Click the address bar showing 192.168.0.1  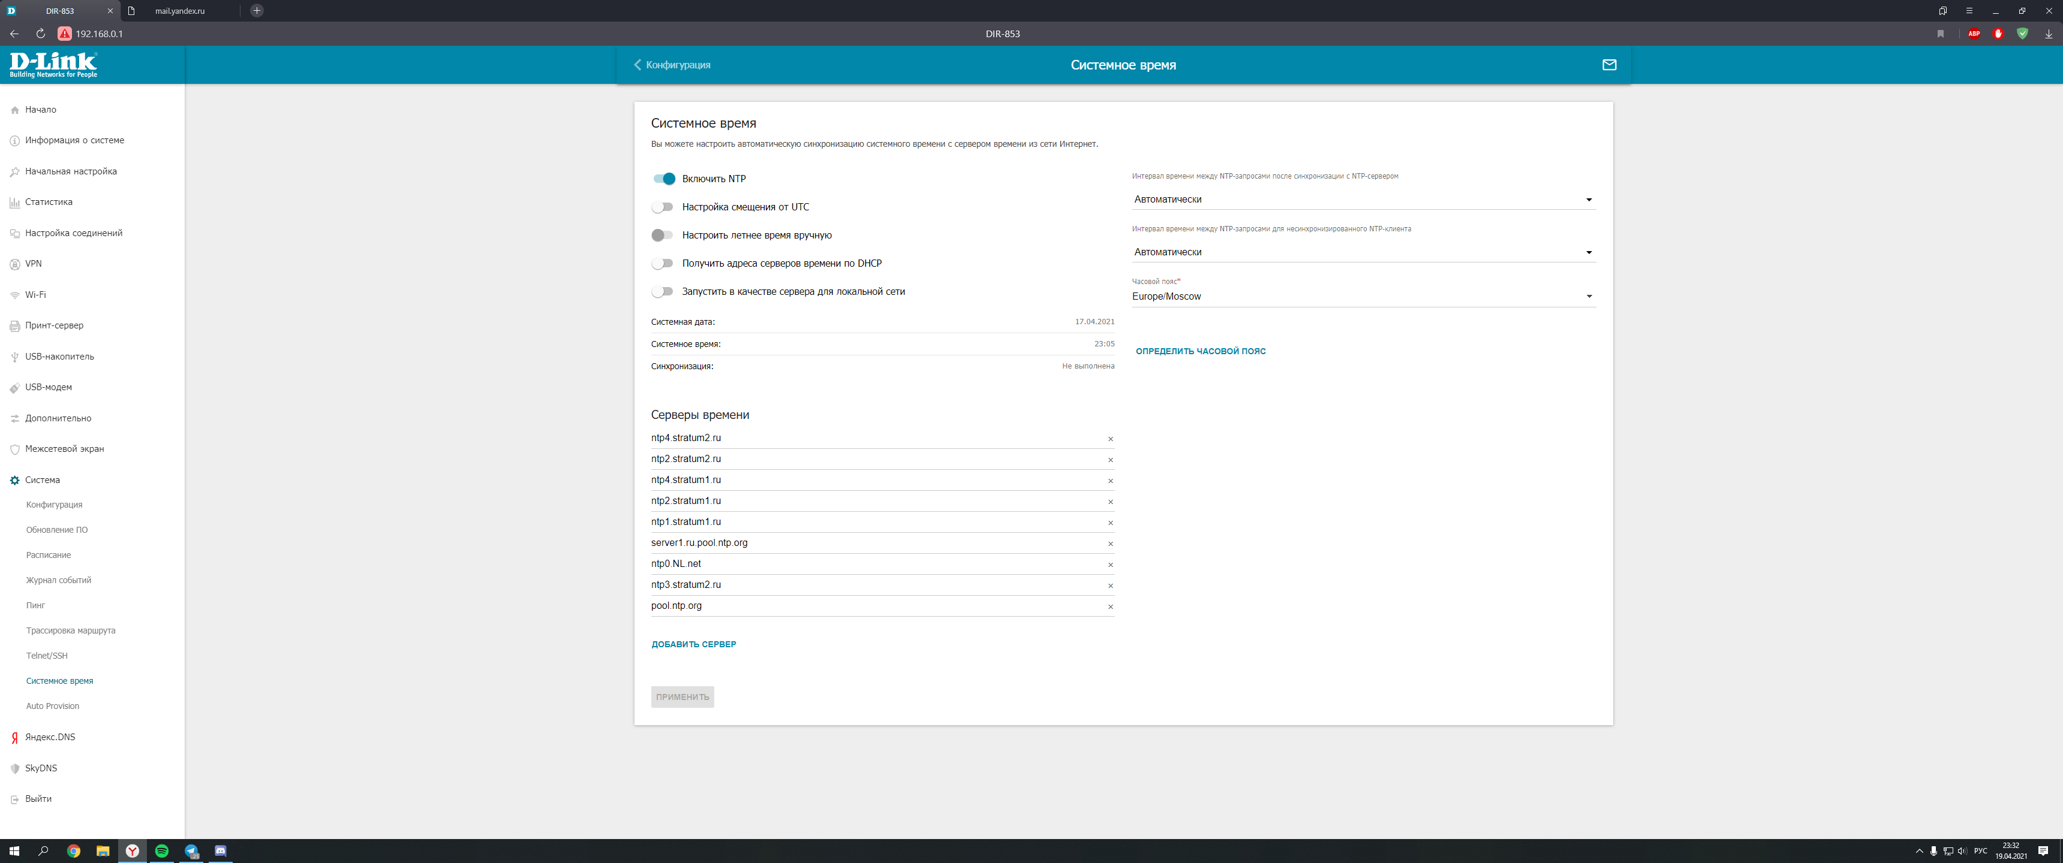click(x=100, y=34)
